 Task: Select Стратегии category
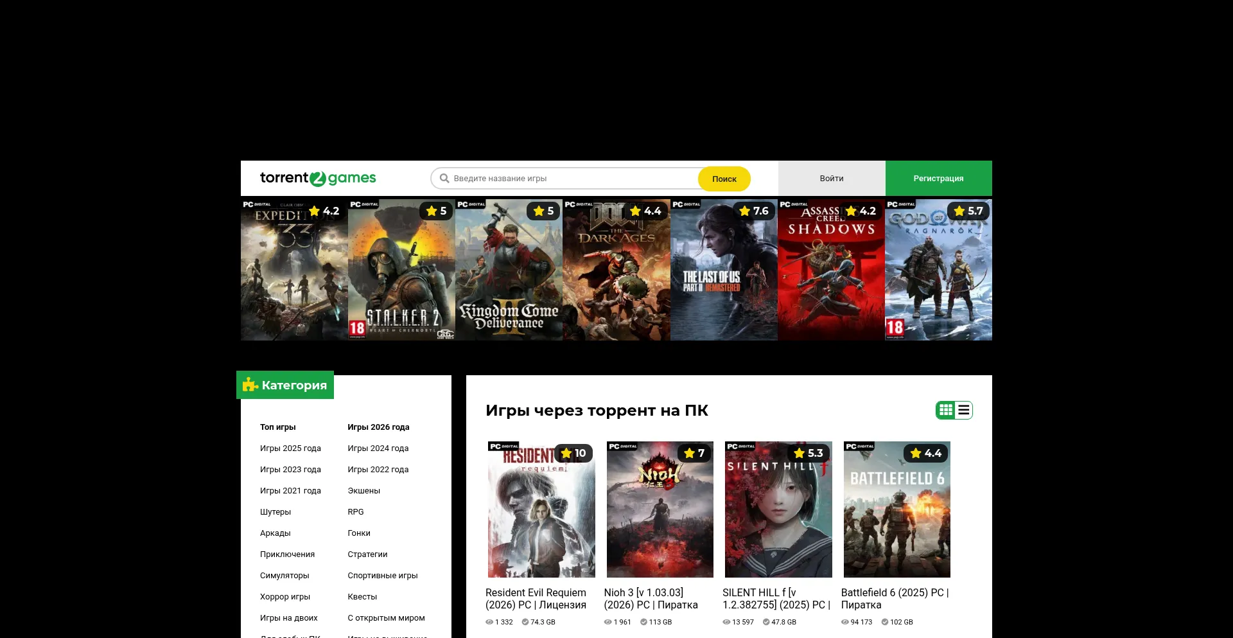pos(367,554)
